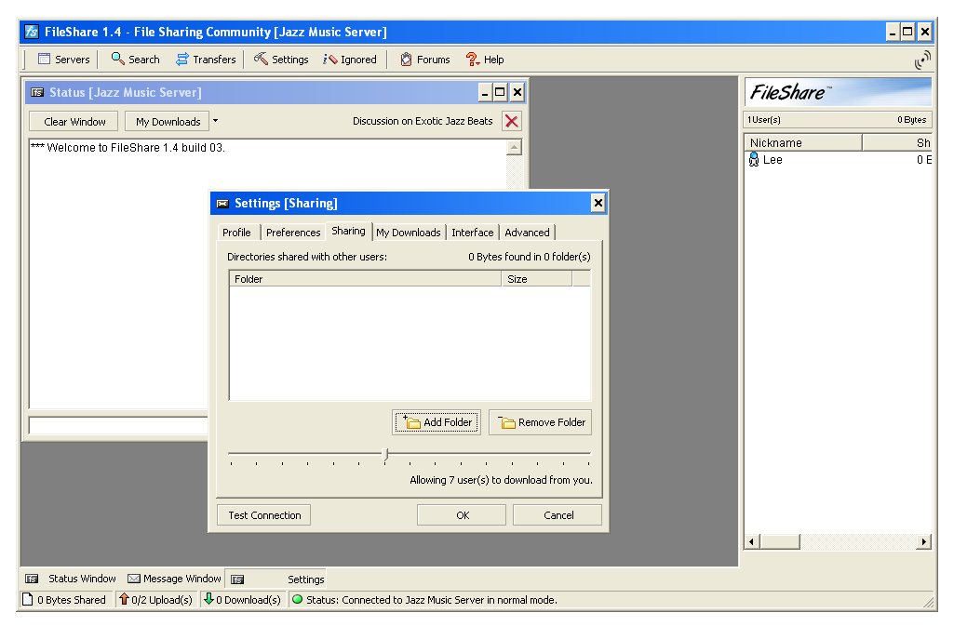Click the allowed users slider handle

tap(385, 454)
